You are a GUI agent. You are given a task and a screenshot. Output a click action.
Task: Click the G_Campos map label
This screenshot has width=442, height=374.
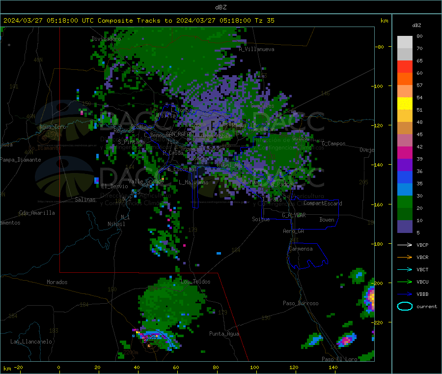(333, 144)
